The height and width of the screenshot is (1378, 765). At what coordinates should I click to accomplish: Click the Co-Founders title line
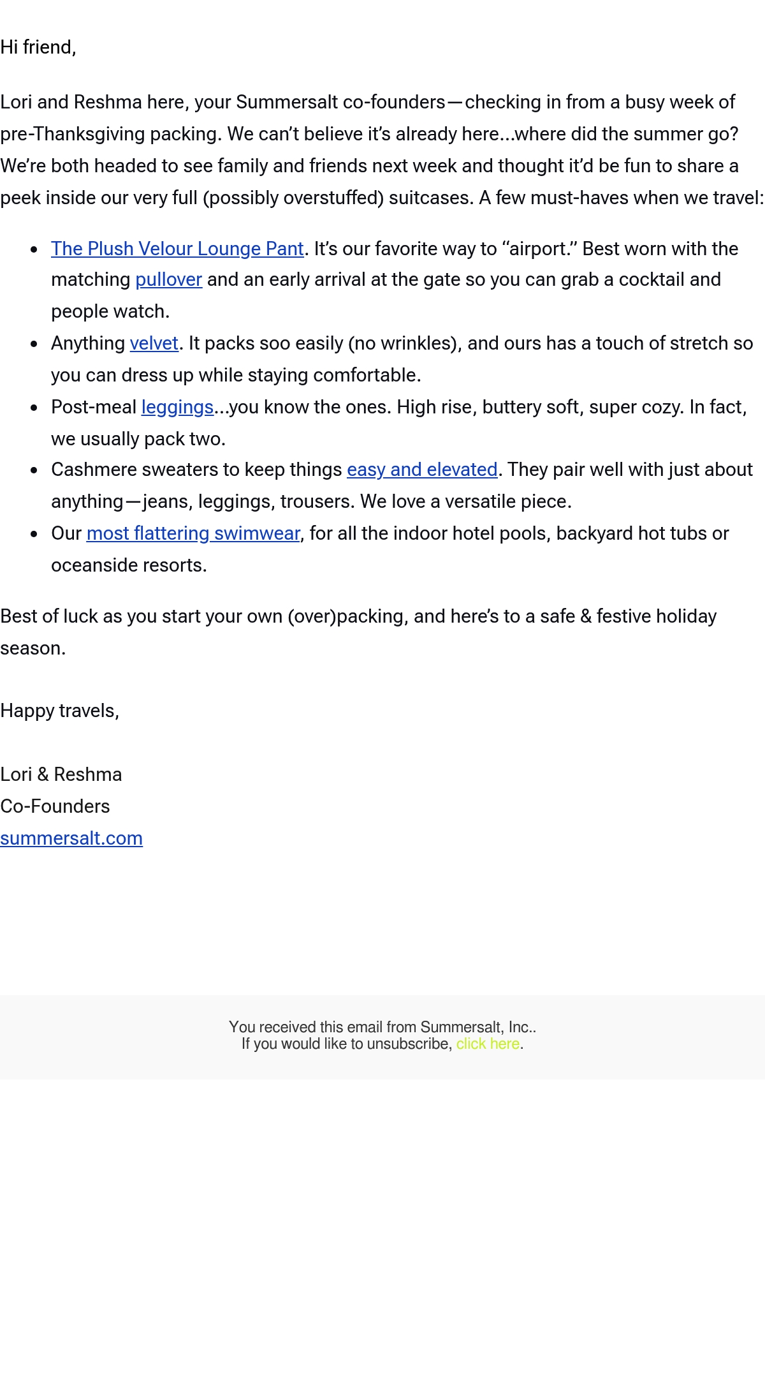tap(55, 806)
